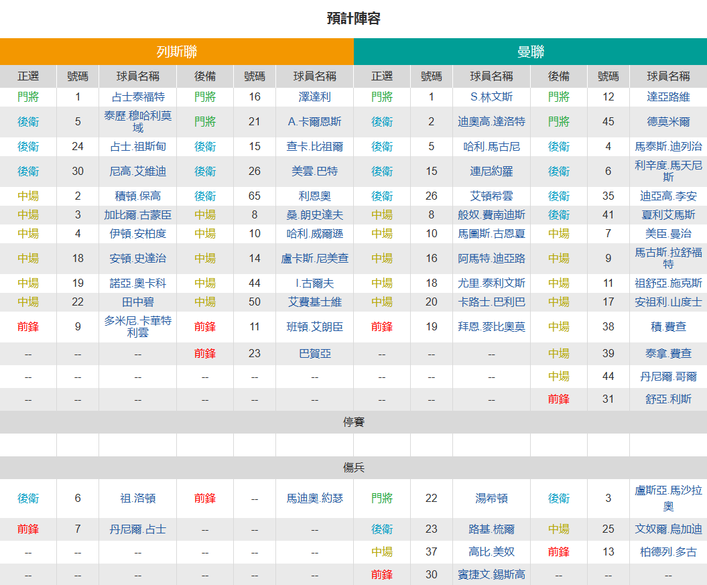Select forward 巴賀亞
This screenshot has width=707, height=585.
(x=315, y=353)
